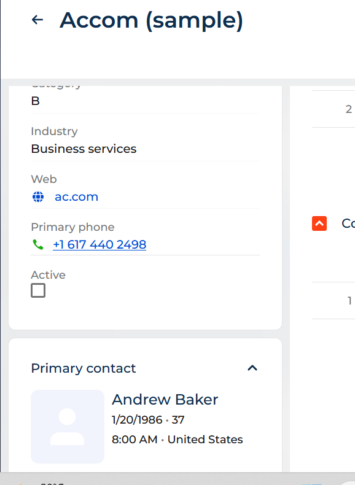Click the Primary contact heading

point(84,368)
